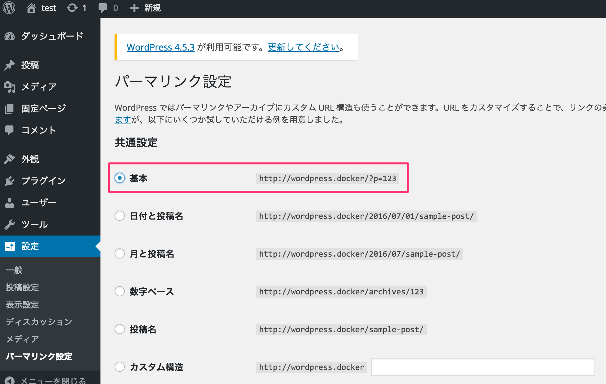Click the 外観 paintbrush icon
Viewport: 606px width, 384px height.
(x=10, y=159)
